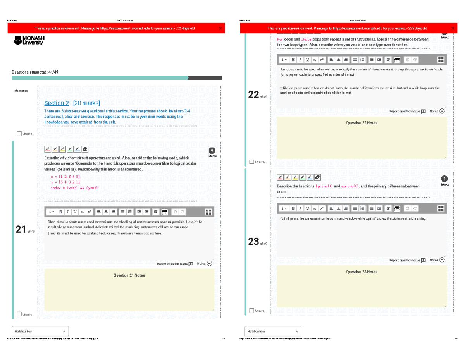Screen dimensions: 465x359
Task: Pick red highlighter above Question 21
Action: click(48, 149)
